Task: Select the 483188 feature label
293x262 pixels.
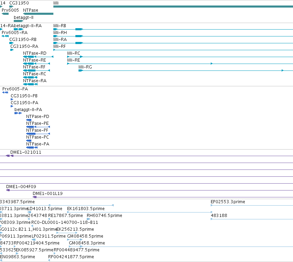Action: coord(219,216)
